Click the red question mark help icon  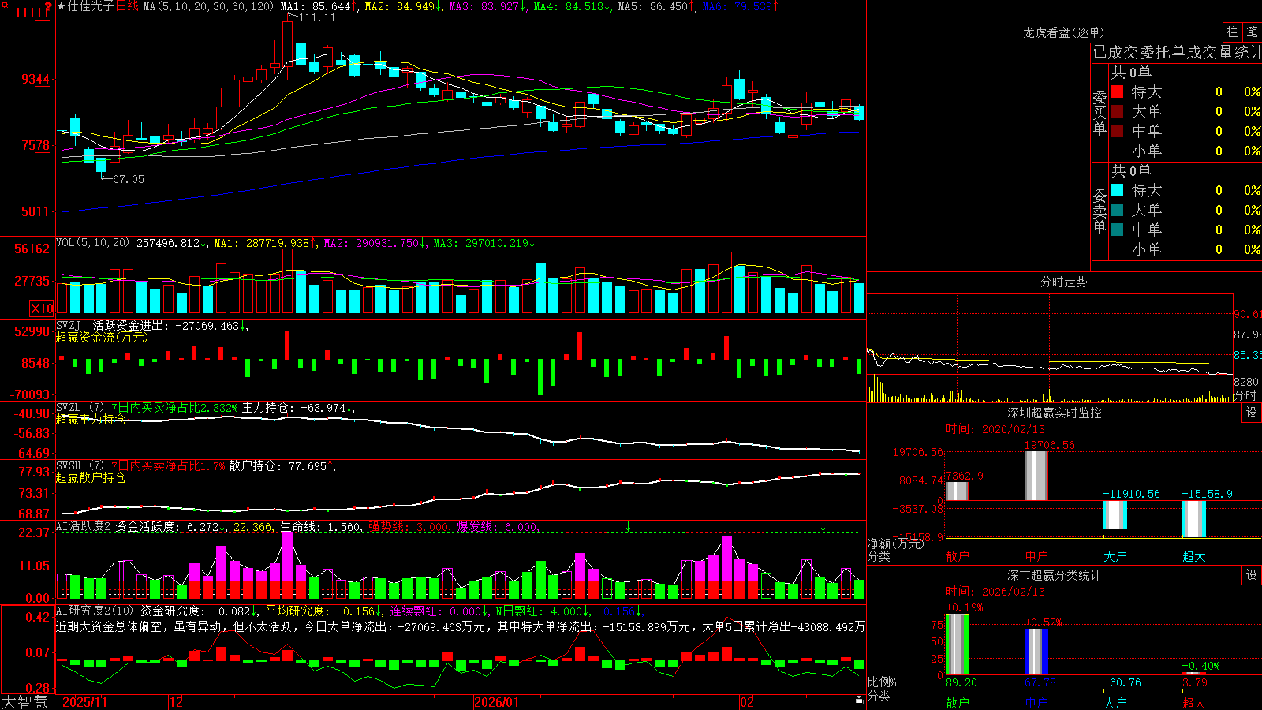click(x=49, y=6)
